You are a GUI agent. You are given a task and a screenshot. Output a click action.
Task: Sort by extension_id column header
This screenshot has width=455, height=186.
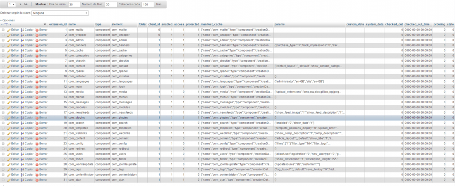tap(58, 25)
